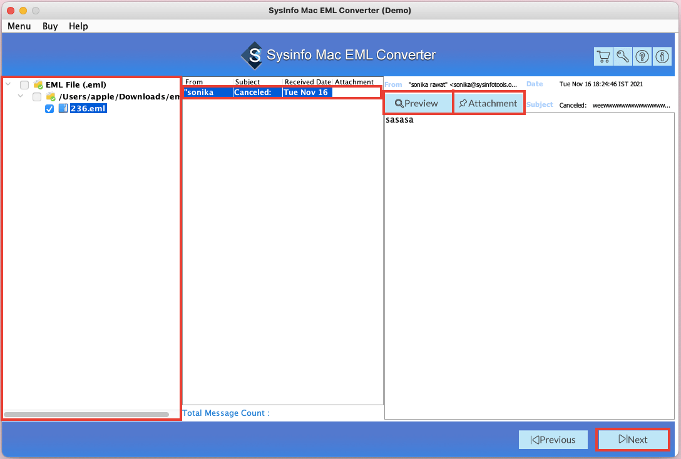Image resolution: width=681 pixels, height=459 pixels.
Task: Collapse the EML File (.eml) tree node
Action: 8,84
